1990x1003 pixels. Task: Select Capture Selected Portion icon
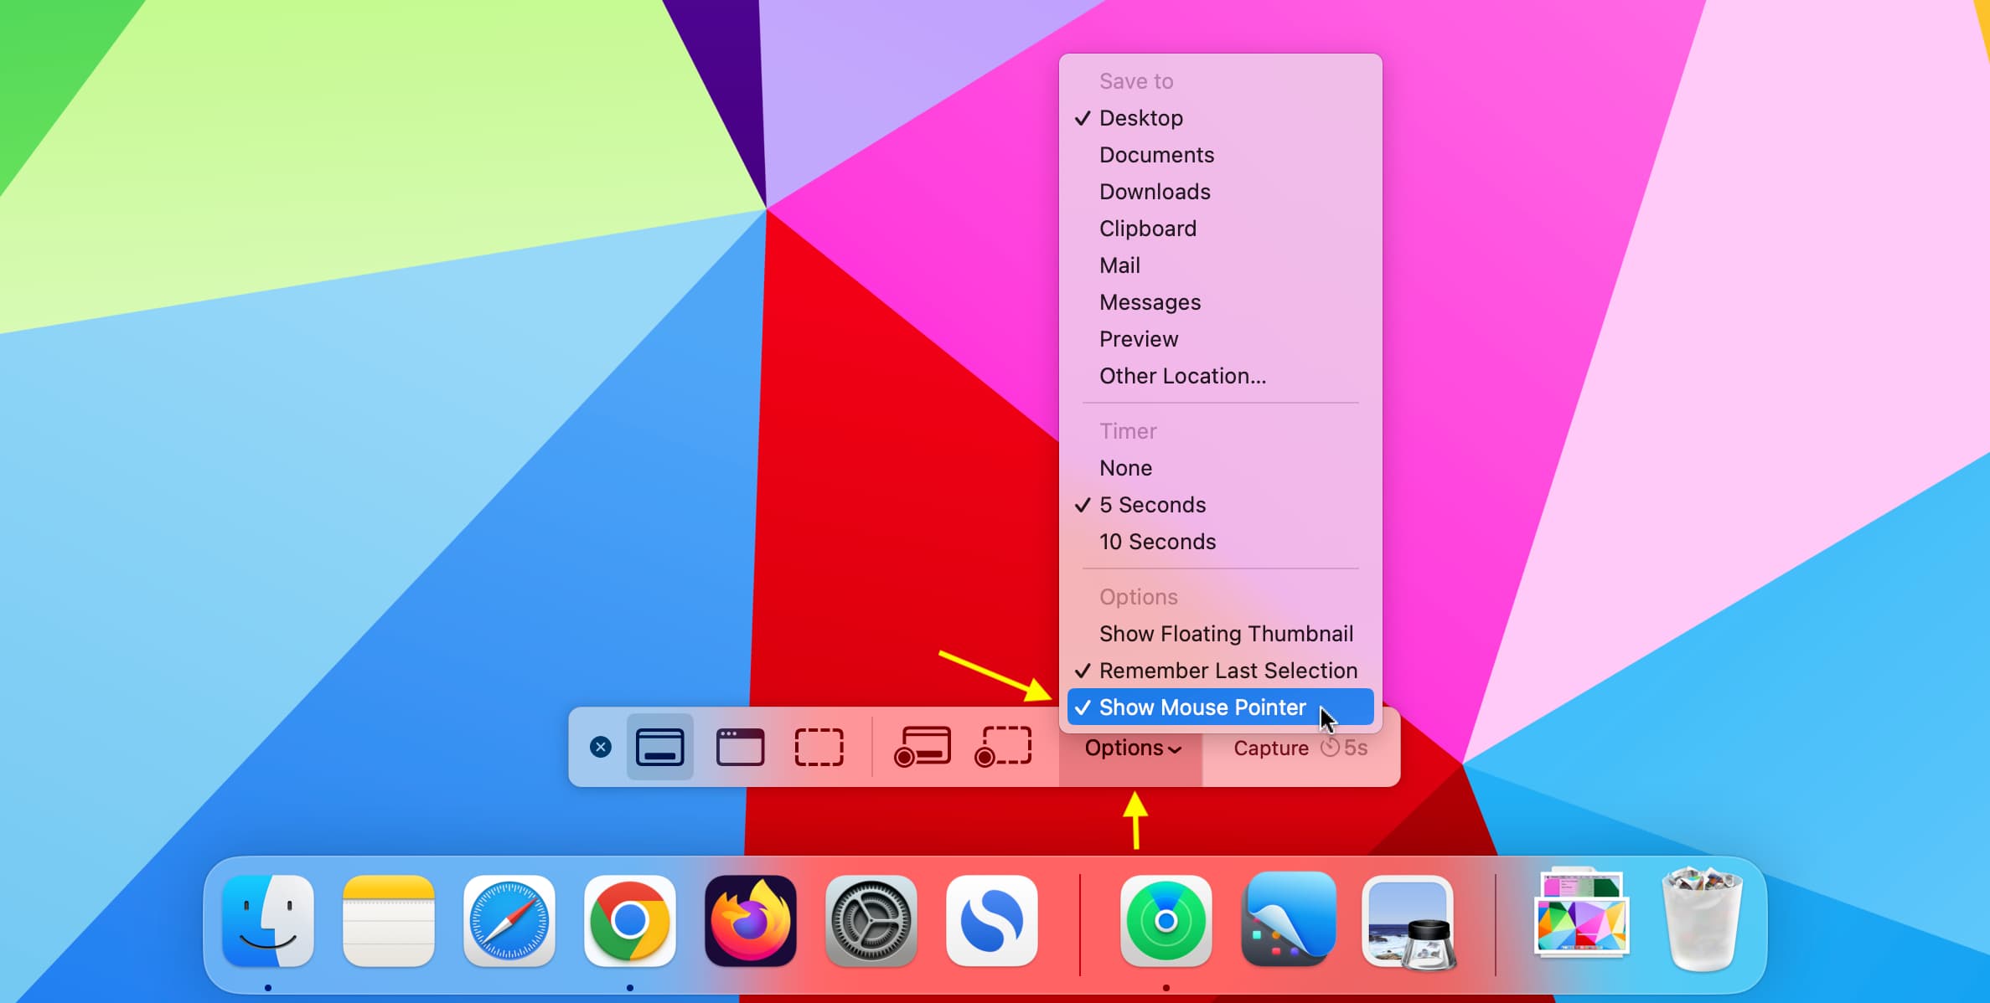(819, 747)
